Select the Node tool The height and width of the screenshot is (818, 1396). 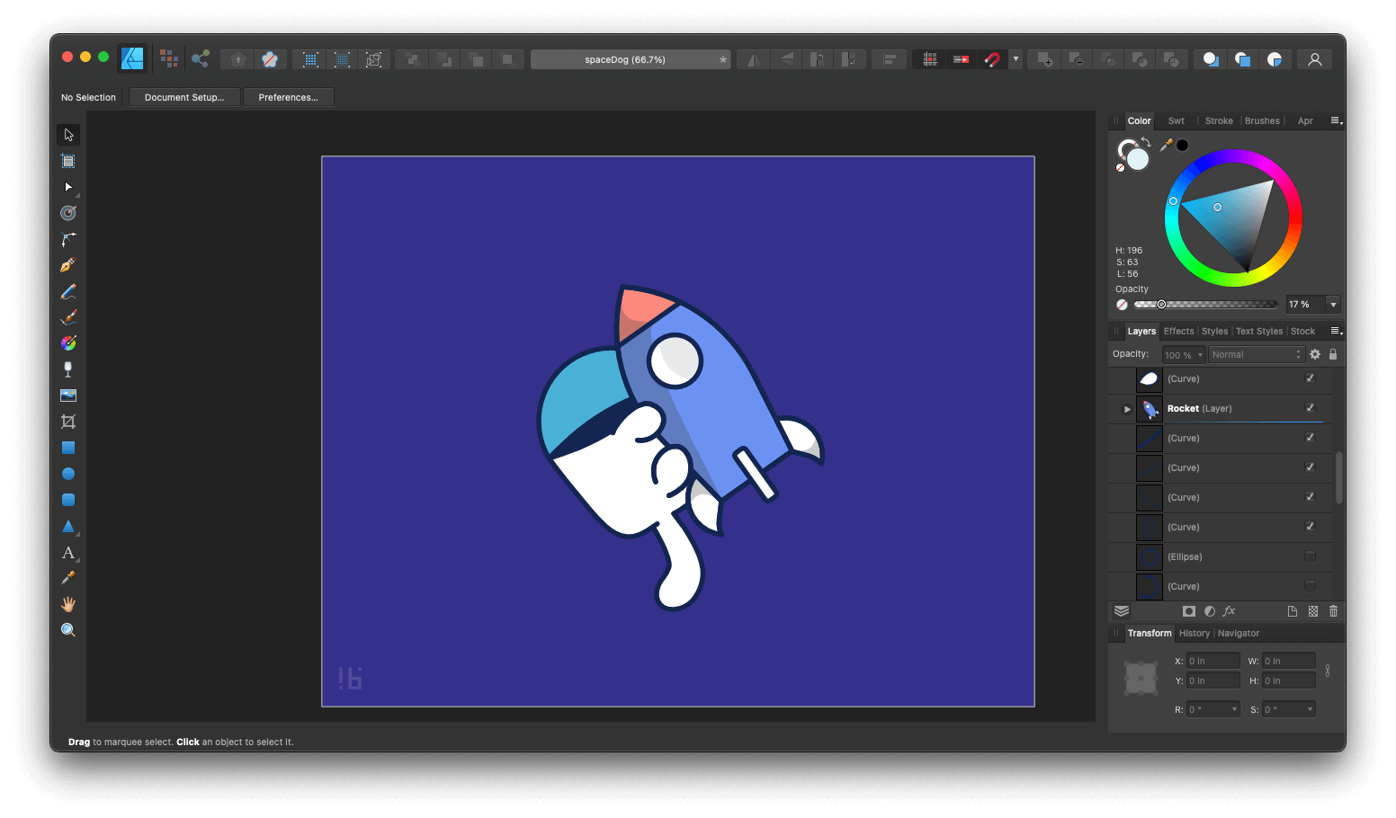pyautogui.click(x=67, y=187)
